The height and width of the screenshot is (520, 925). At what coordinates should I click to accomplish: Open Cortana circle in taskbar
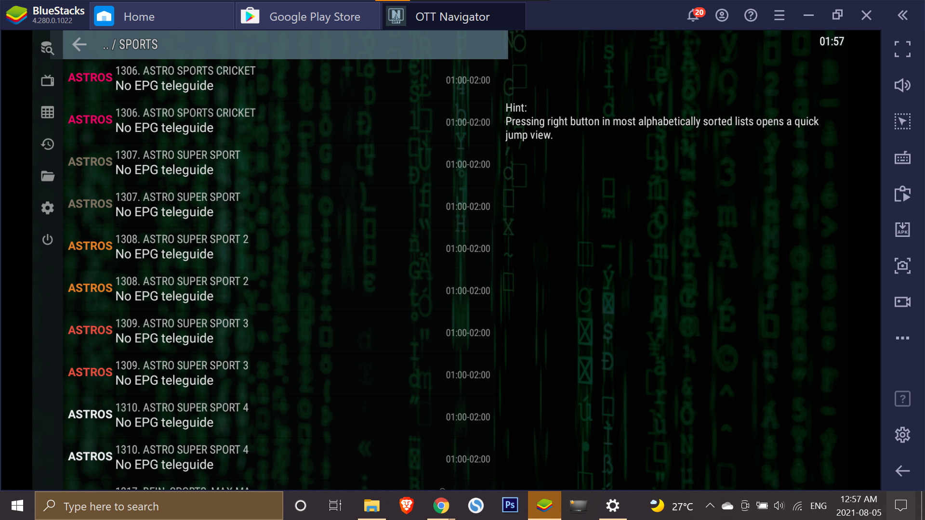point(300,506)
